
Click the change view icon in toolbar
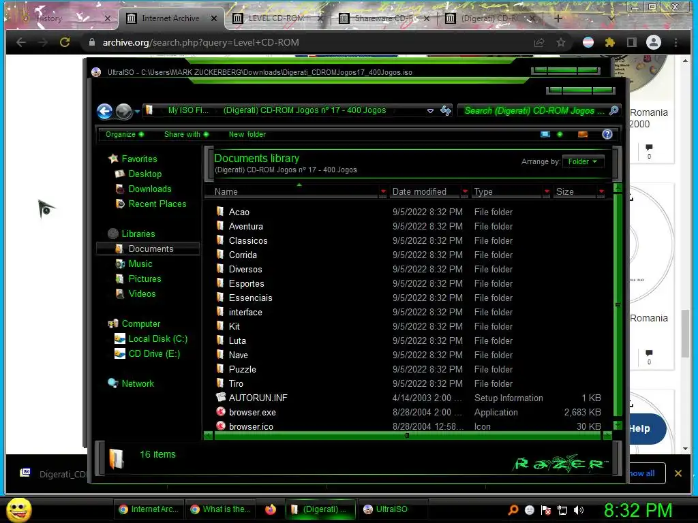545,134
